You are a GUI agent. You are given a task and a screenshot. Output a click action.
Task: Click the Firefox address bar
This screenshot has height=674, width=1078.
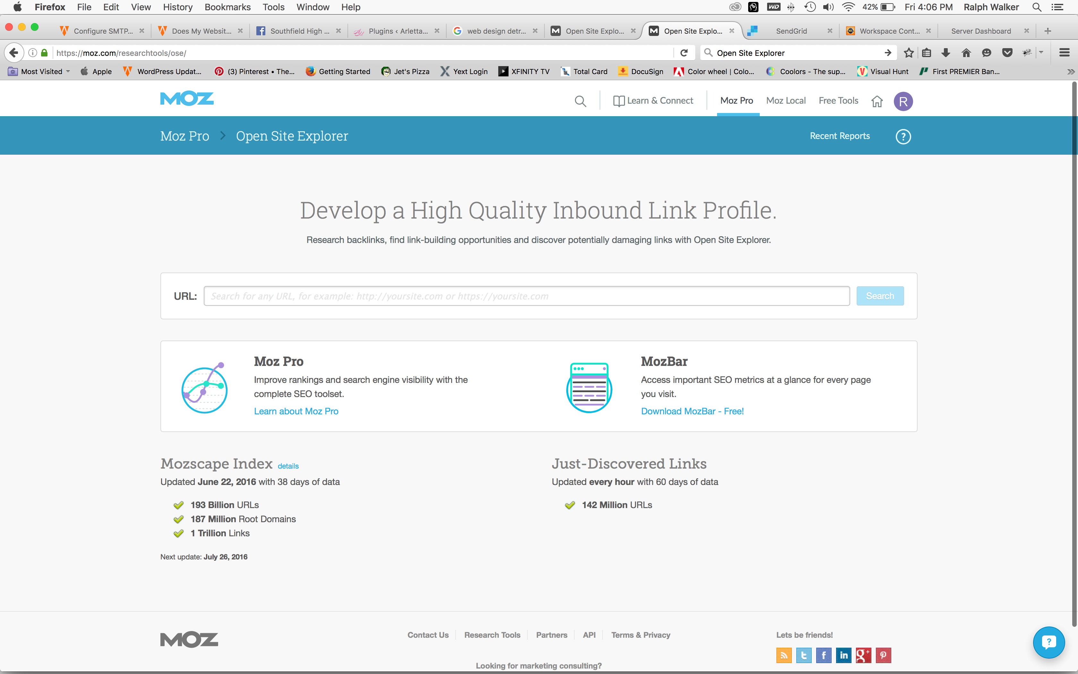[363, 53]
